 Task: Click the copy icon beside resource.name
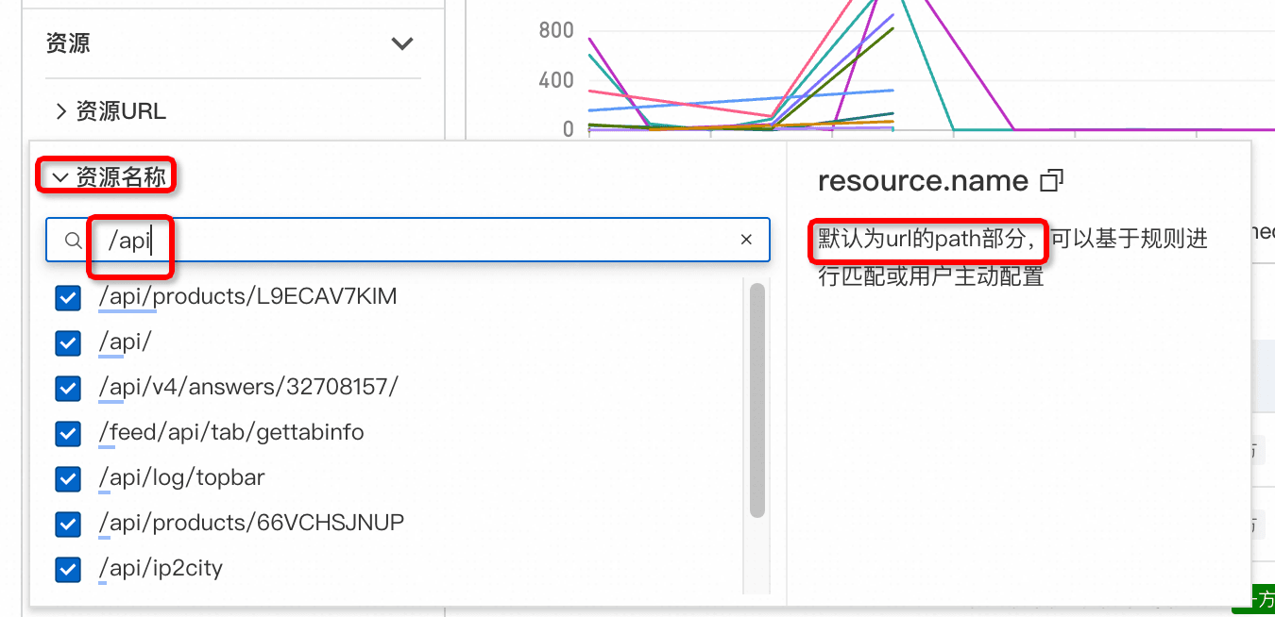point(1051,180)
